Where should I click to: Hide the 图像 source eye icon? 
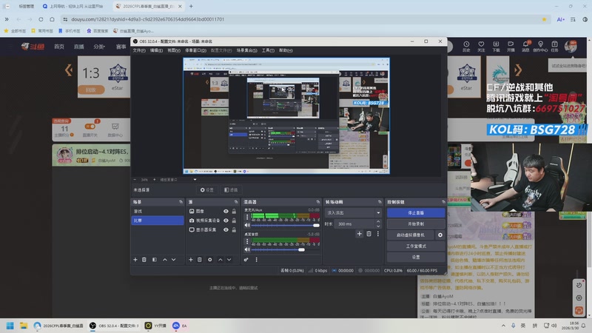coord(224,212)
